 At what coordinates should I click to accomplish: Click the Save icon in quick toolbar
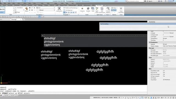tap(3, 17)
